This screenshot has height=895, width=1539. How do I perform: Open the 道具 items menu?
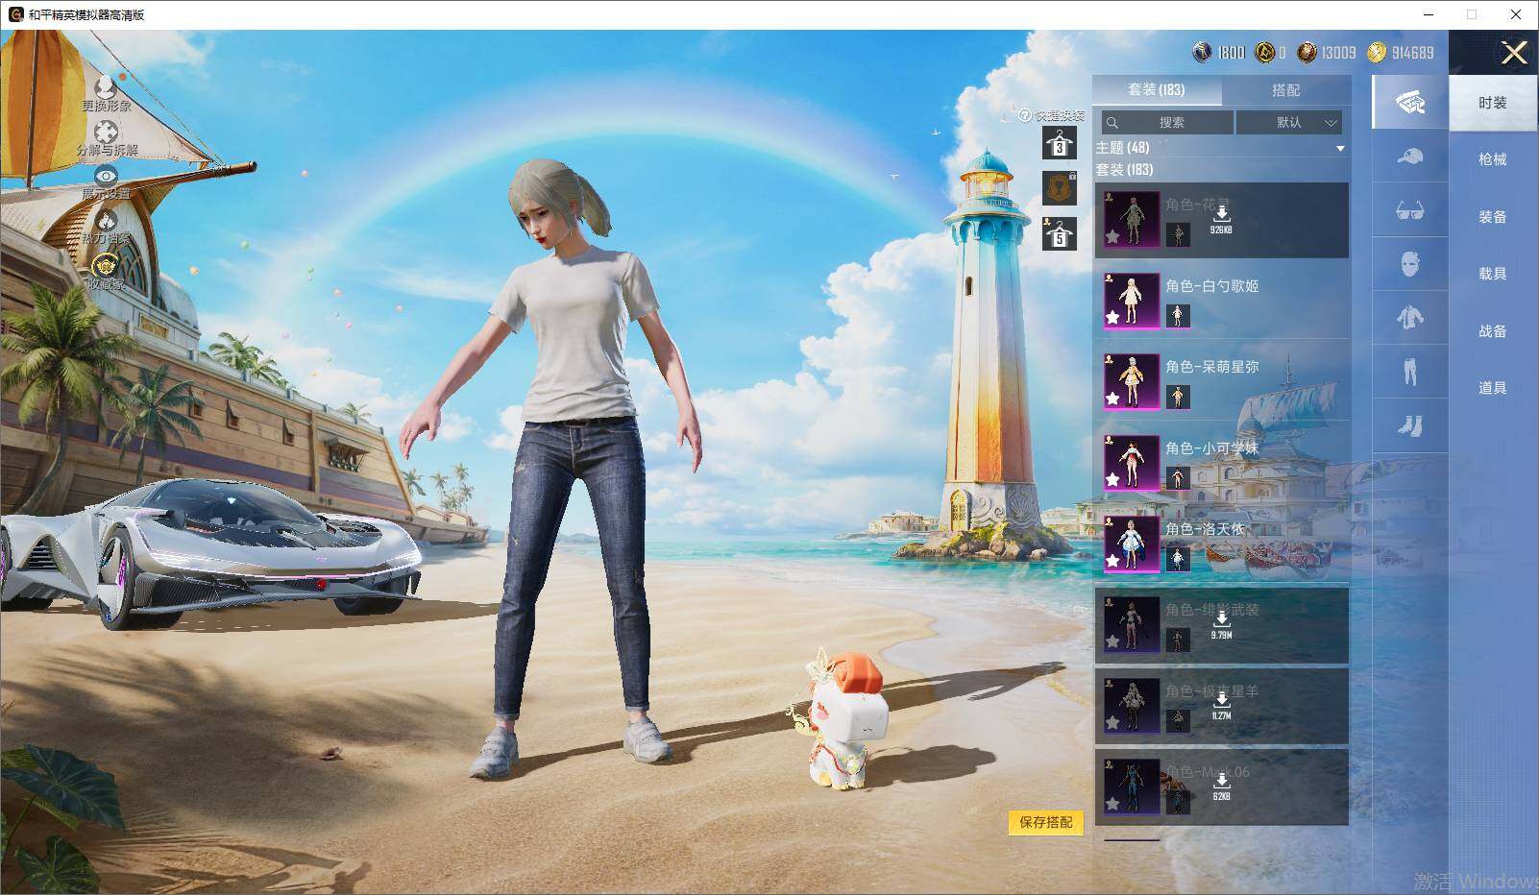1493,388
